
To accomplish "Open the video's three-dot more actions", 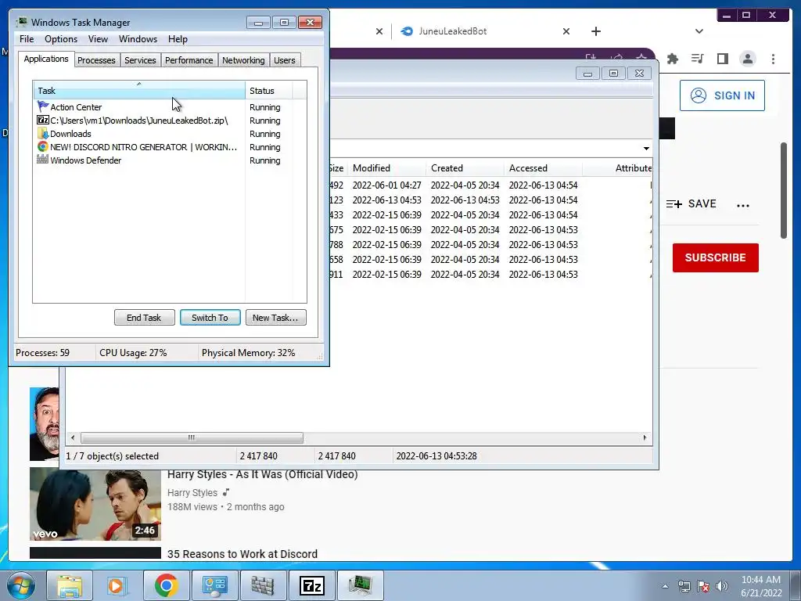I will pyautogui.click(x=743, y=206).
